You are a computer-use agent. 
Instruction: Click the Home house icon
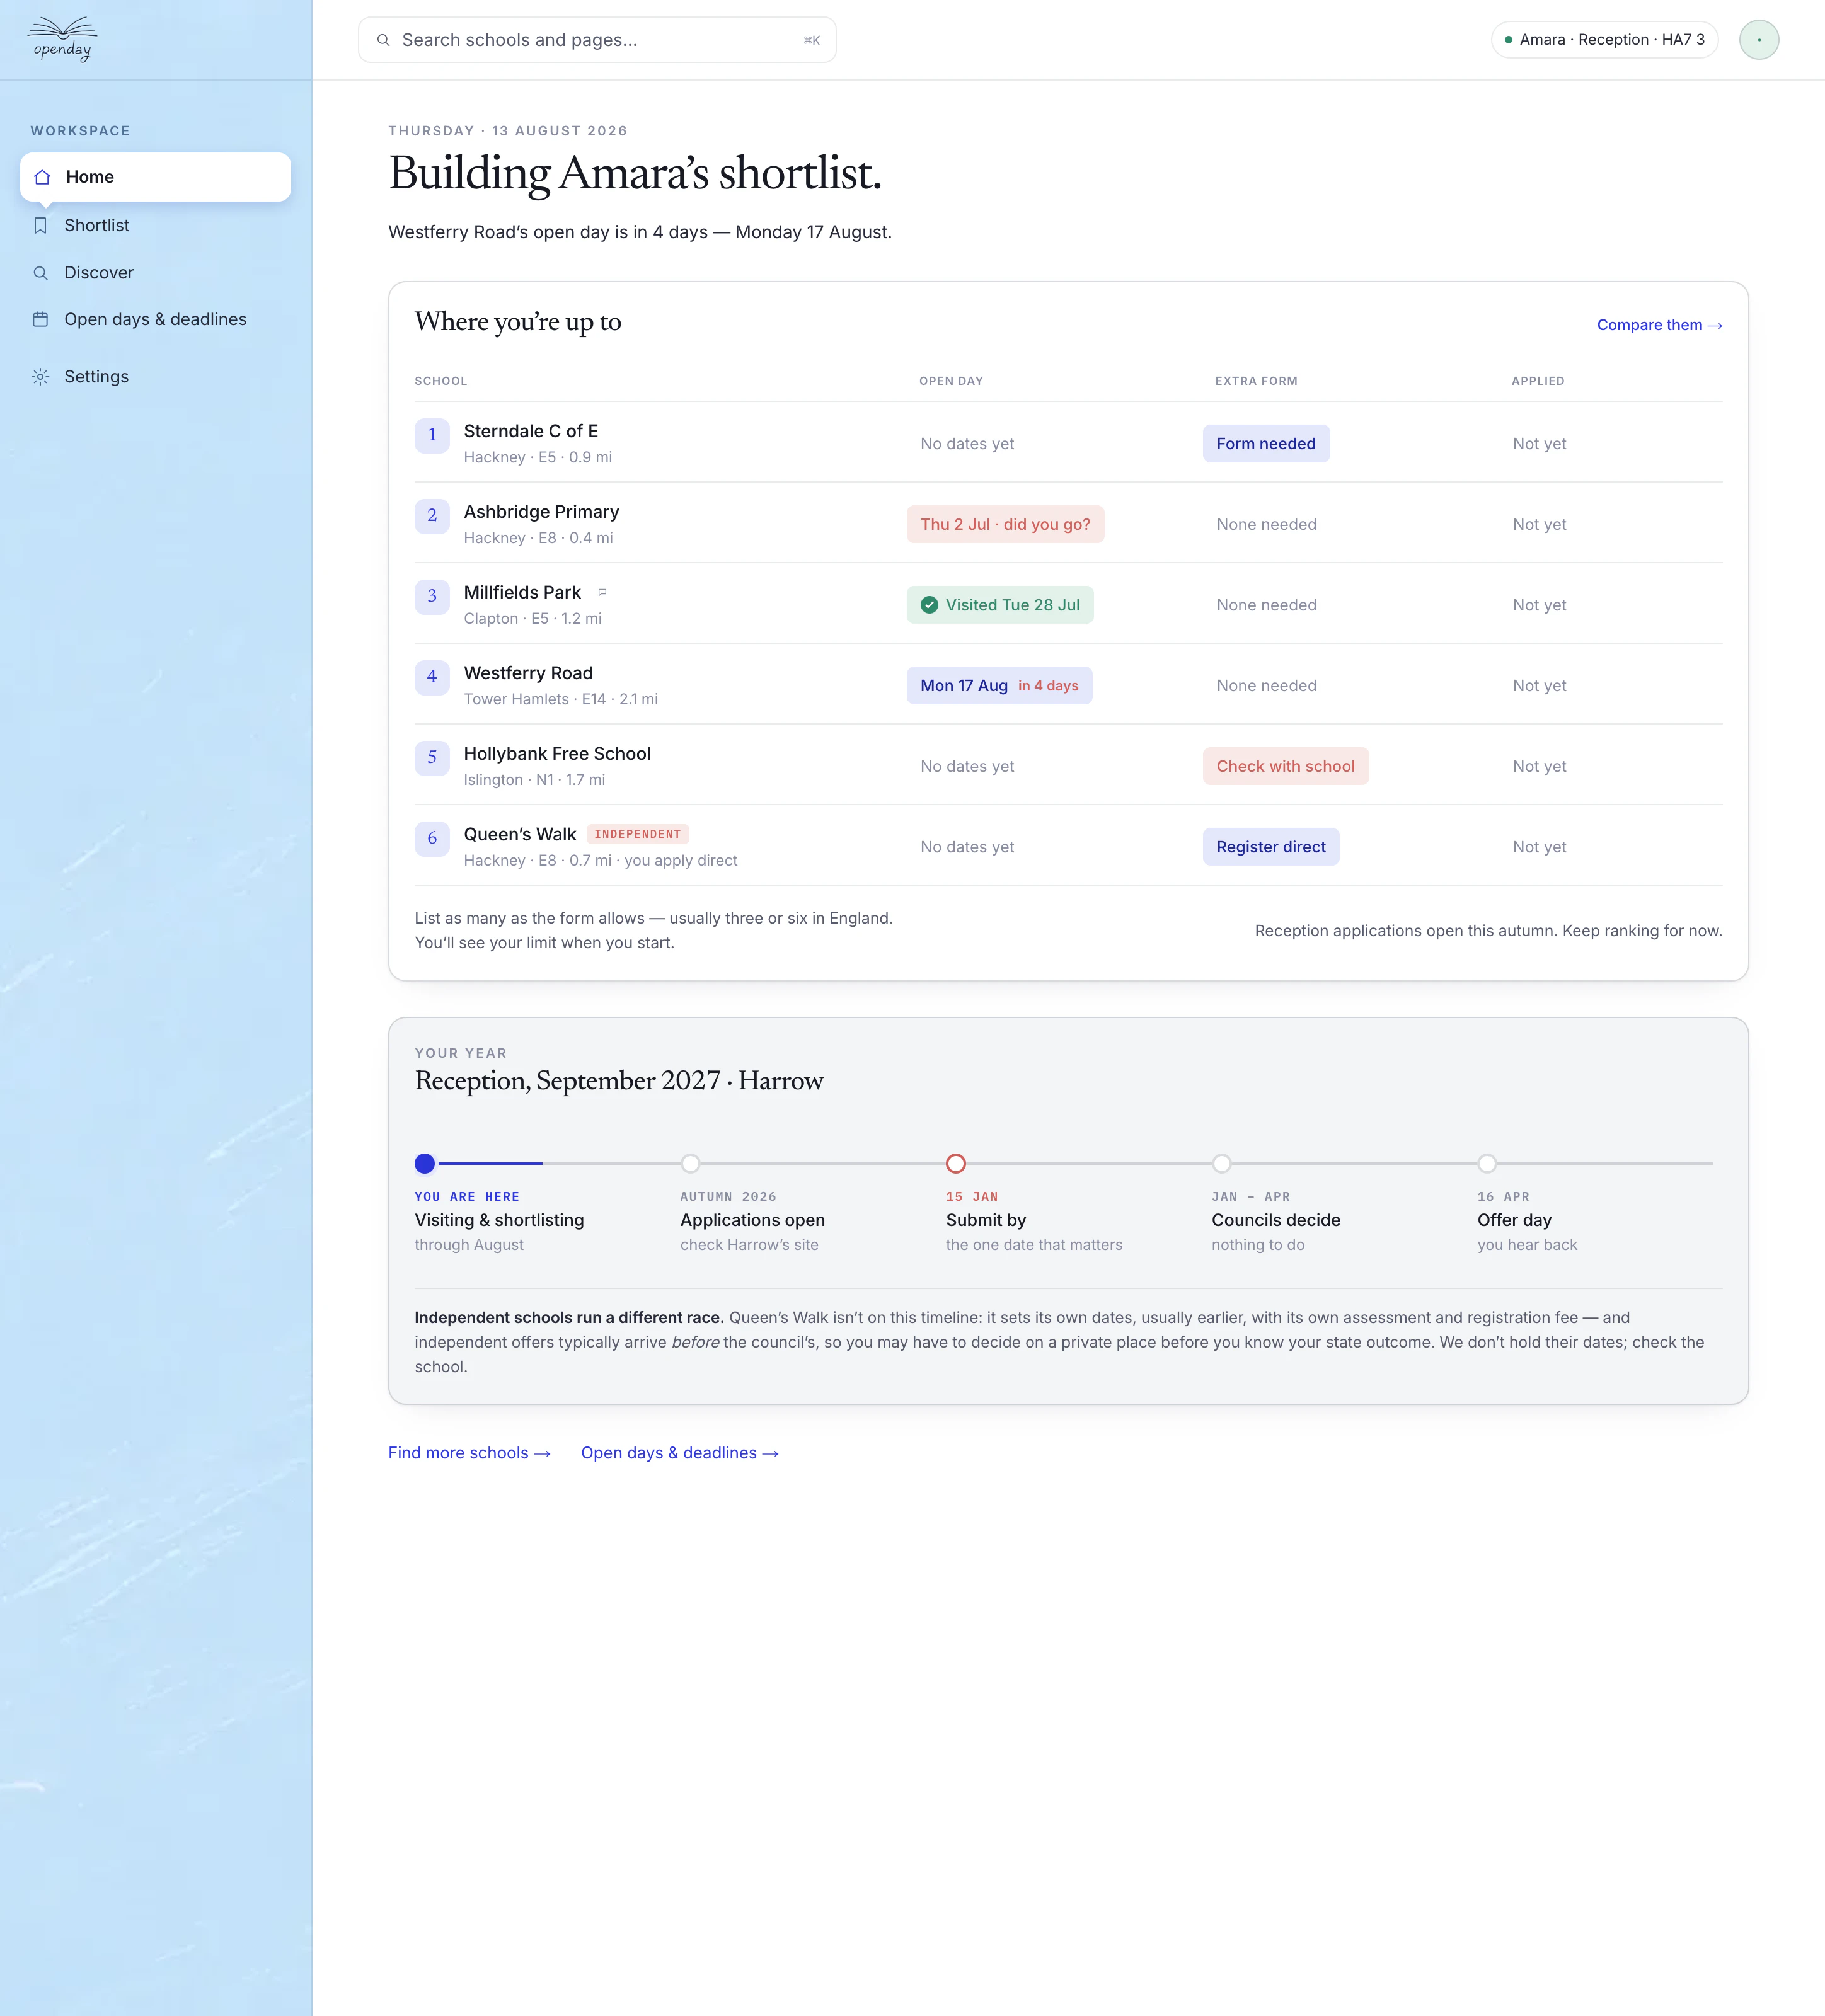(x=42, y=177)
